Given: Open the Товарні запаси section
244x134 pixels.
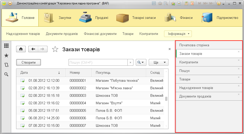Looking at the screenshot, I should tap(136, 18).
